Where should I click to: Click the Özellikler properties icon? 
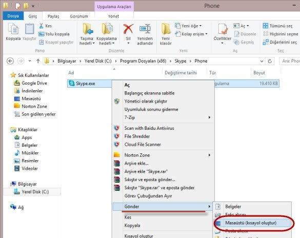coord(223,29)
